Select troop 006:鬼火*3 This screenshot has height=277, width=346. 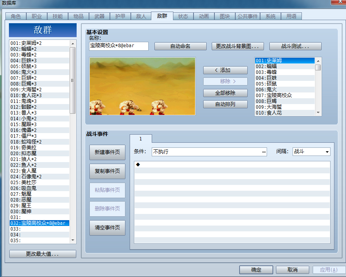point(39,72)
